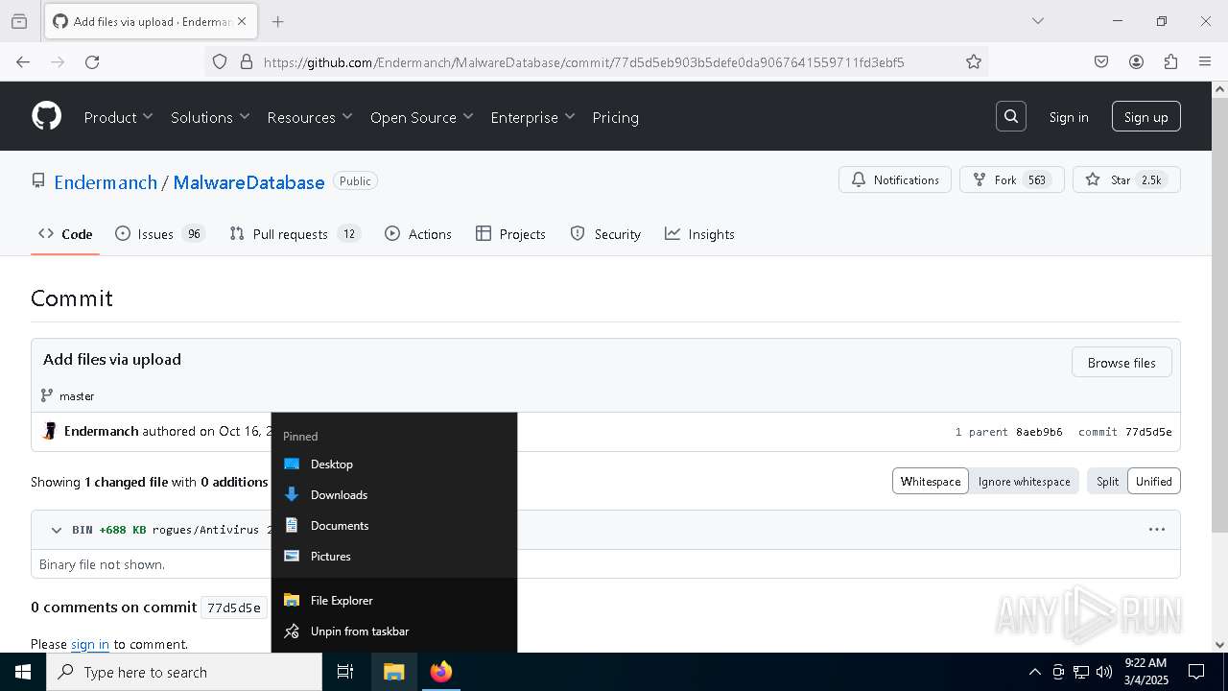The image size is (1228, 691).
Task: Star the MalwareDatabase repository
Action: click(1126, 179)
